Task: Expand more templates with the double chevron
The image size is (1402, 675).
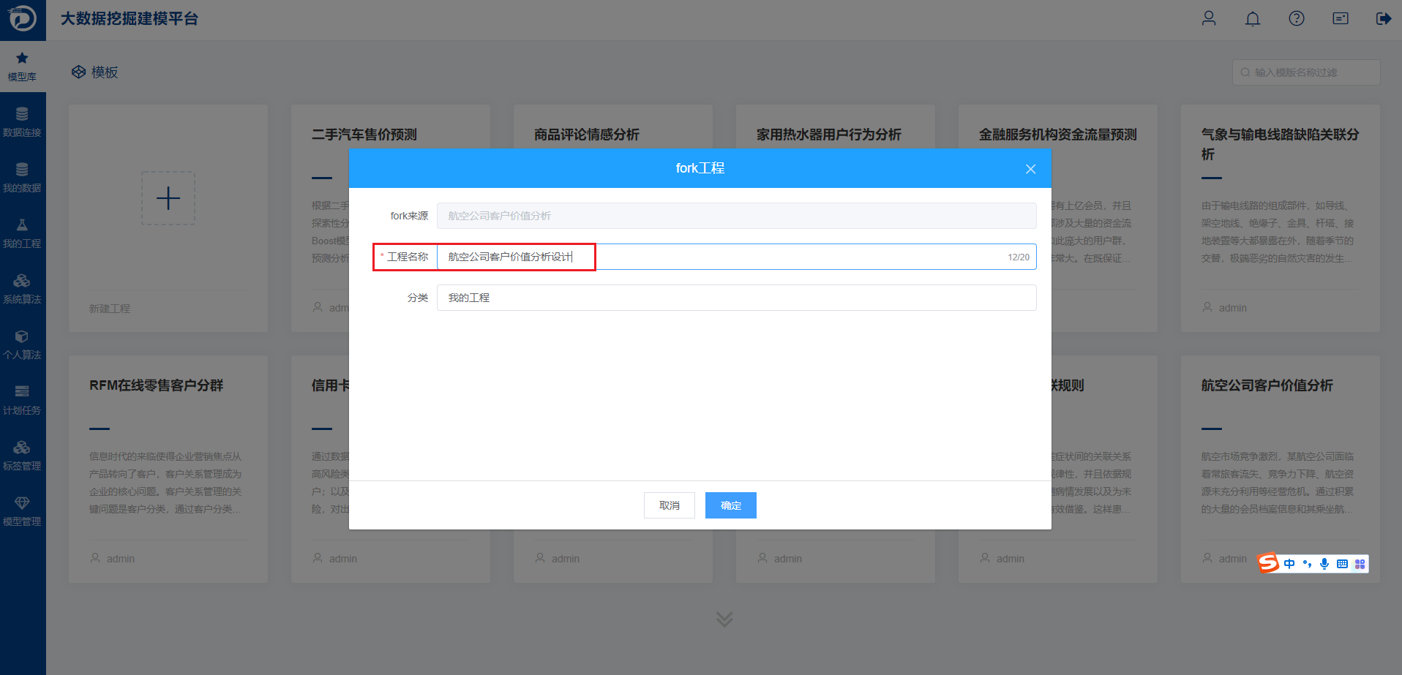Action: click(x=724, y=619)
